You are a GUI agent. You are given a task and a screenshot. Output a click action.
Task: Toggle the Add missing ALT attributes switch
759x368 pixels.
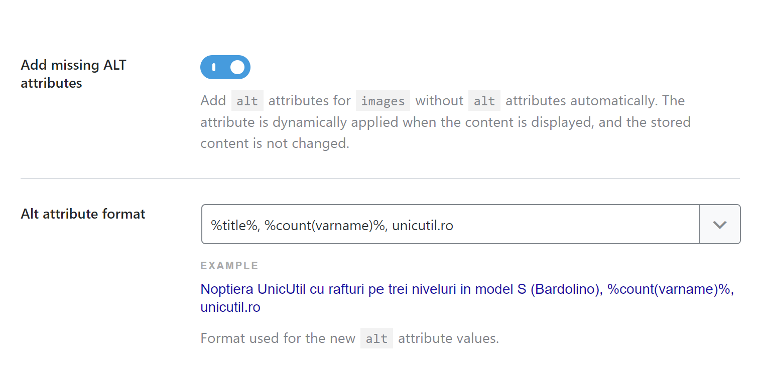225,67
